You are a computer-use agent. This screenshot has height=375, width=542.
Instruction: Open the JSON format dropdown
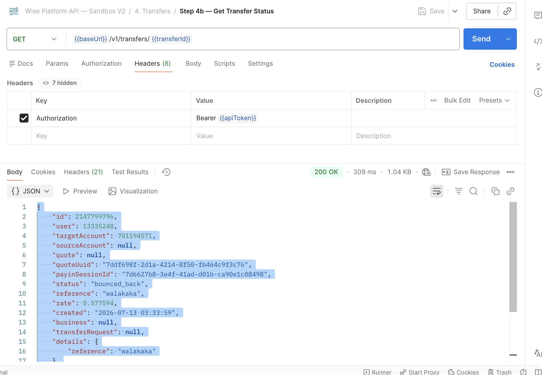pos(30,191)
